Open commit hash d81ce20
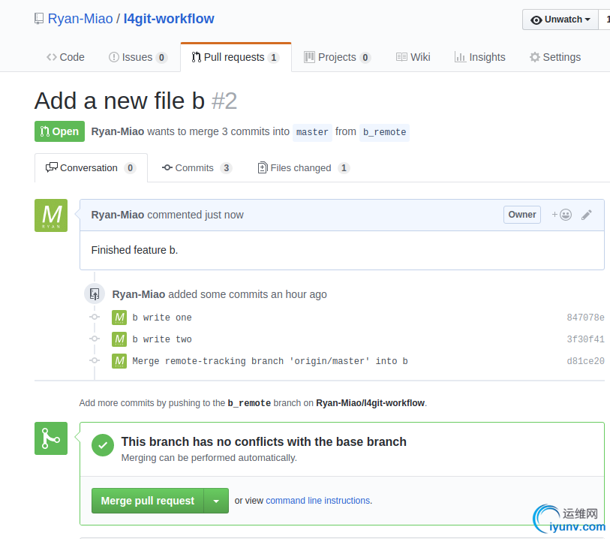This screenshot has width=610, height=539. [585, 361]
